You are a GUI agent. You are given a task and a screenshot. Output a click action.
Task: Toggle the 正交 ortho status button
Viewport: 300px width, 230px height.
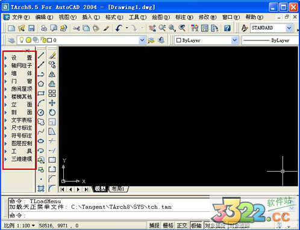(182, 226)
